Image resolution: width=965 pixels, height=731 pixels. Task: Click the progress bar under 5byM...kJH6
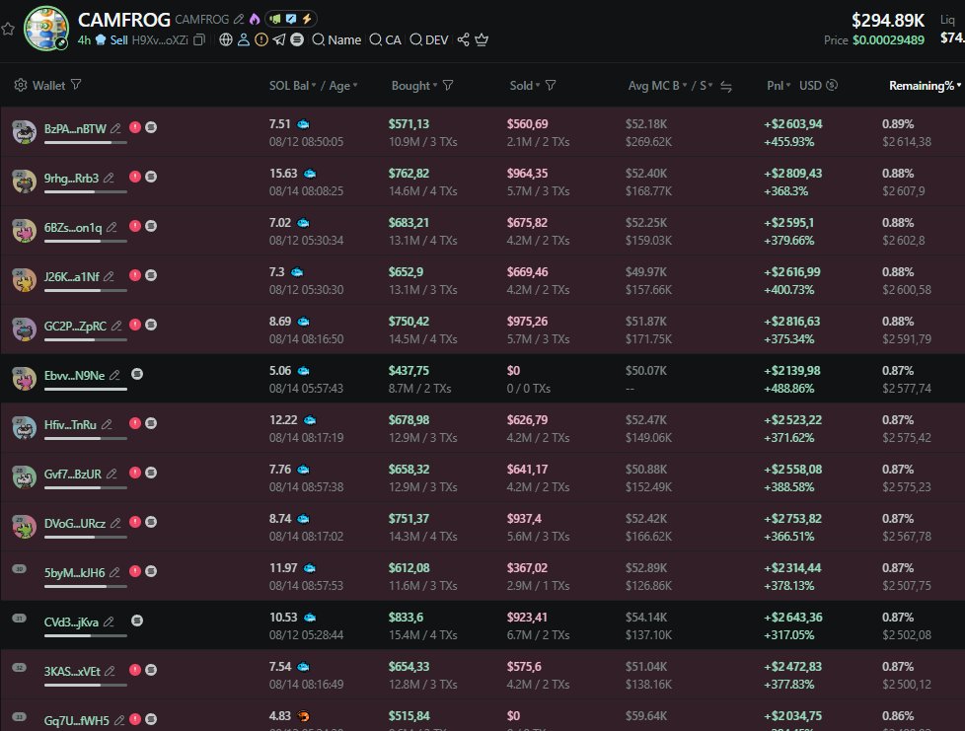[x=86, y=586]
